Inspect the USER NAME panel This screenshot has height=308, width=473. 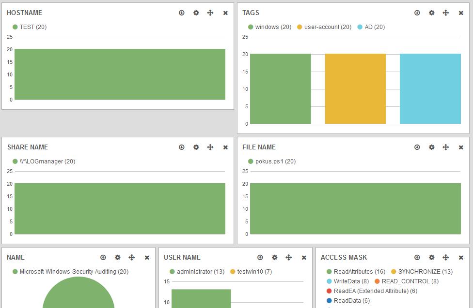pyautogui.click(x=260, y=257)
